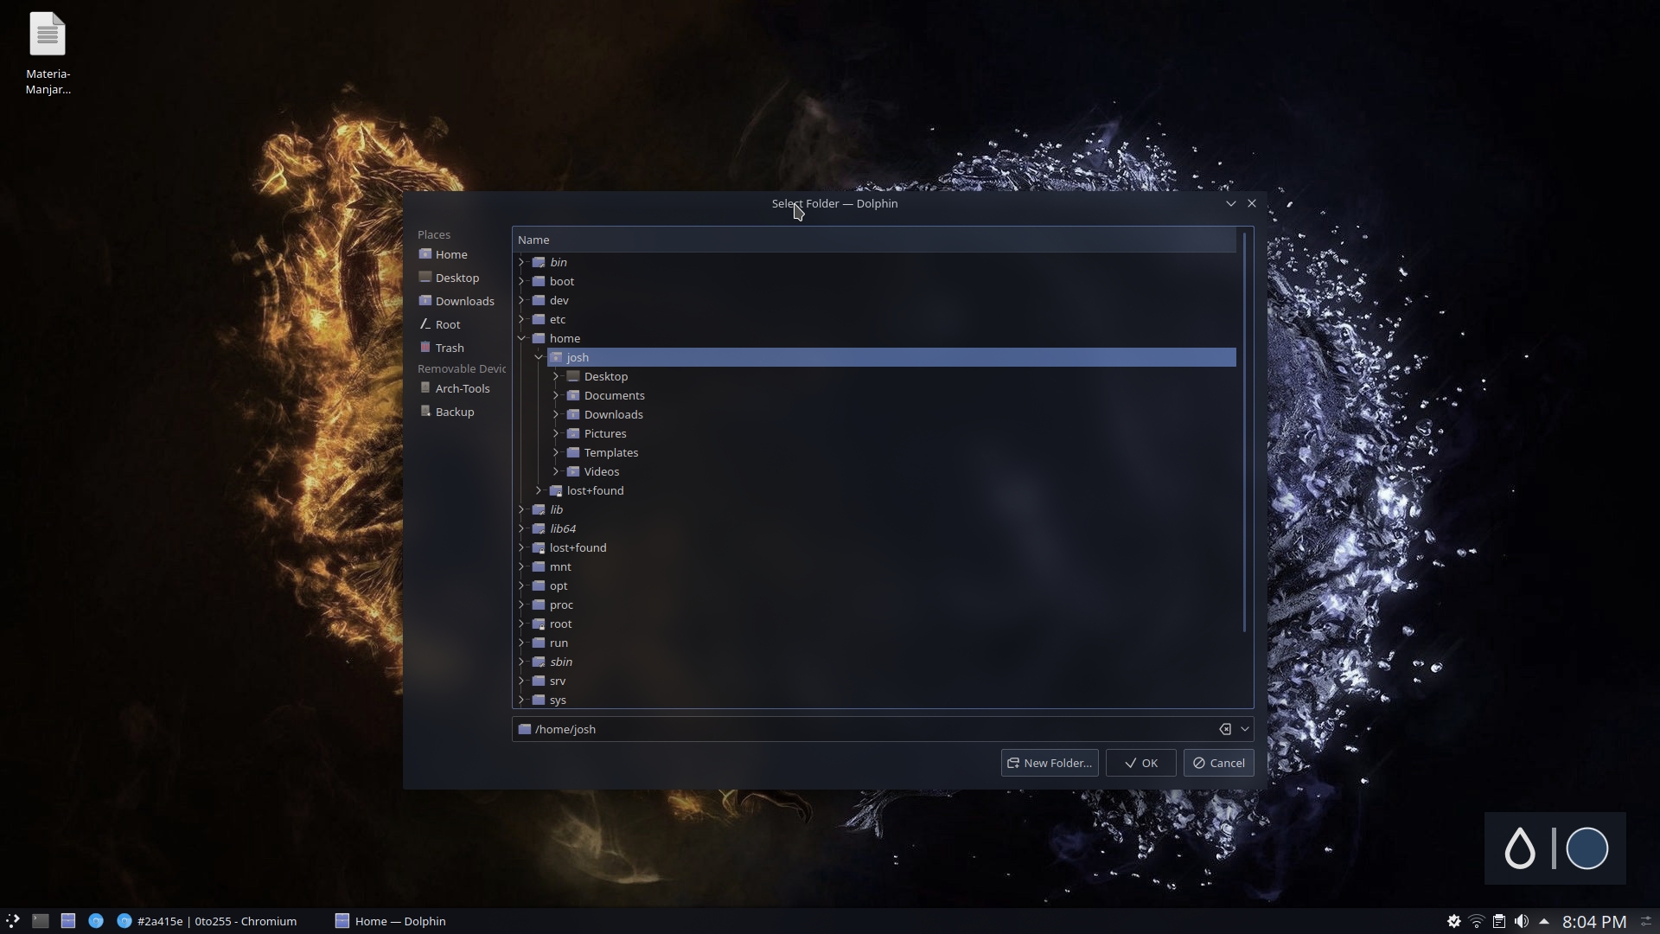This screenshot has width=1660, height=934.
Task: Expand the boot folder tree node
Action: tap(521, 281)
